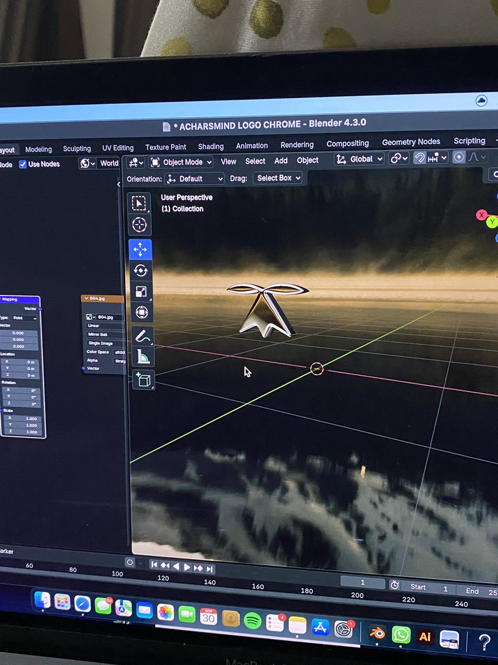Image resolution: width=498 pixels, height=665 pixels.
Task: Open the viewport Add menu
Action: click(x=281, y=160)
